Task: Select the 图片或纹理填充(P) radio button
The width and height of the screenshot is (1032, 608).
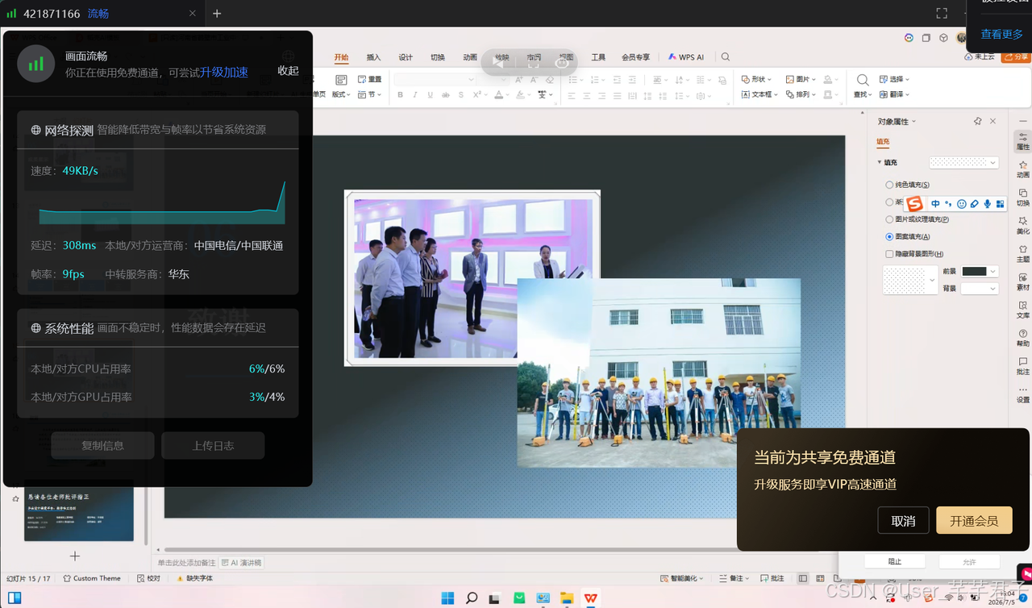Action: pos(889,219)
